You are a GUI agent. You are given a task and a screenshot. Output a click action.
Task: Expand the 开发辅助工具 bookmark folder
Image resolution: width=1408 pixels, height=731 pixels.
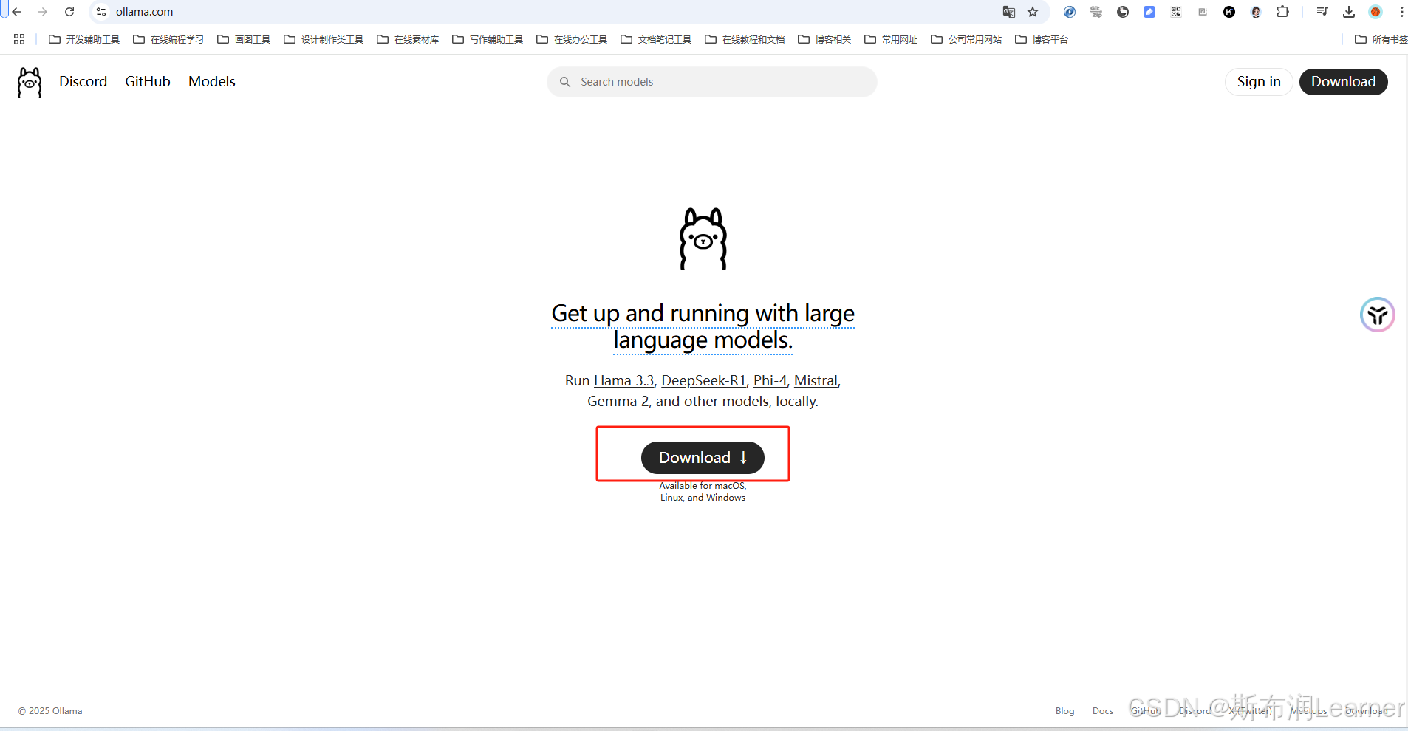[x=84, y=39]
